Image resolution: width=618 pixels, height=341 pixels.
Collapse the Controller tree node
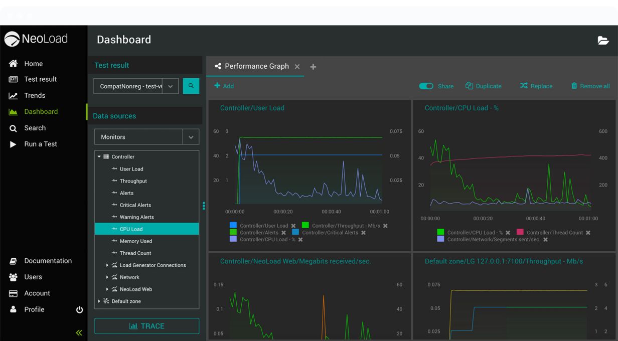pos(99,157)
